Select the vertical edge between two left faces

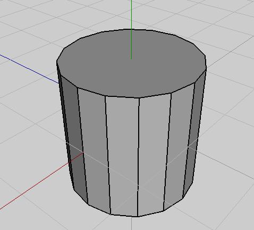[x=82, y=146]
